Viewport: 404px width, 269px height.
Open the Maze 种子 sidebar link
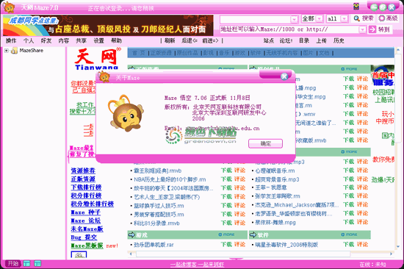coord(85,212)
